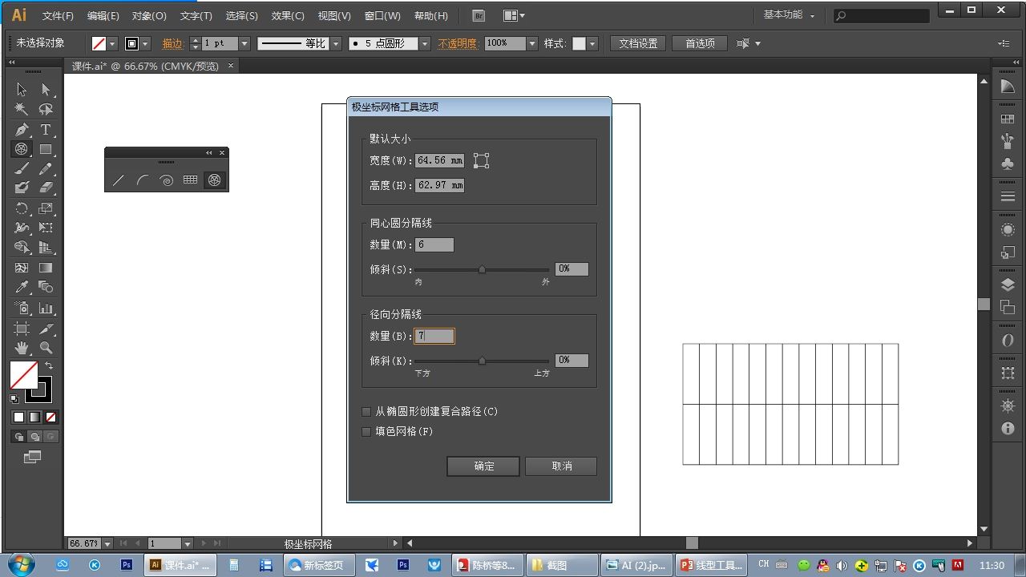The image size is (1026, 577).
Task: Toggle the 填色网格 checkbox
Action: 366,432
